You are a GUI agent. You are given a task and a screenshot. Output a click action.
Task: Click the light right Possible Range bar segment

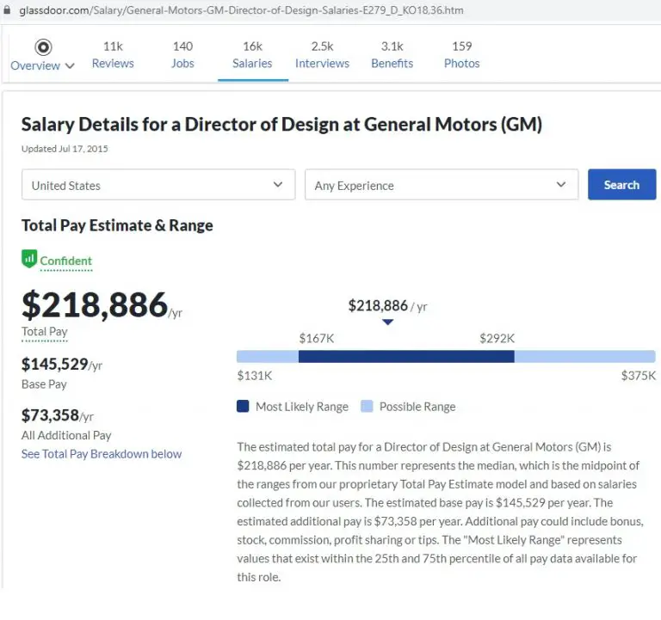(x=584, y=356)
